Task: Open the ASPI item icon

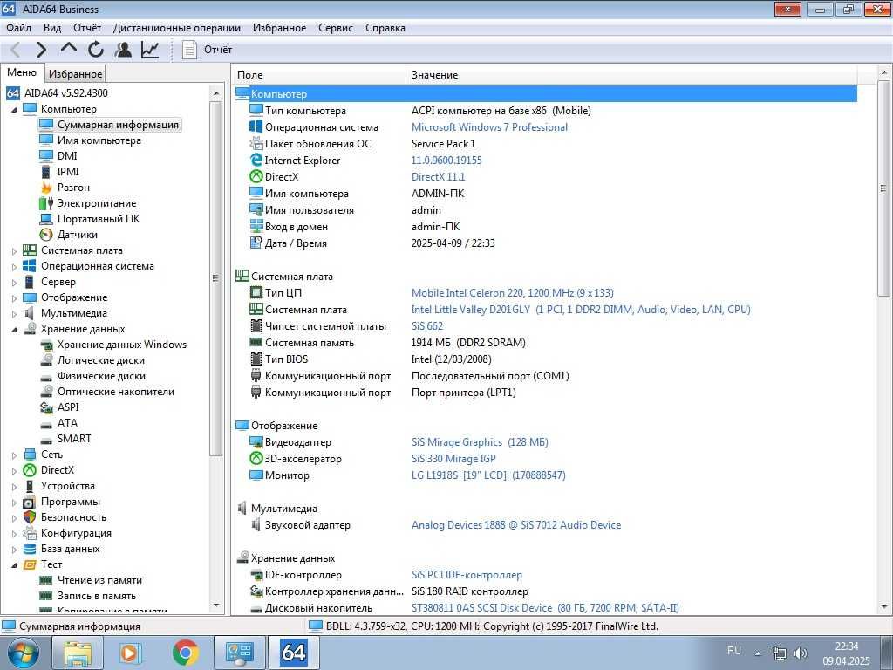Action: pyautogui.click(x=46, y=407)
